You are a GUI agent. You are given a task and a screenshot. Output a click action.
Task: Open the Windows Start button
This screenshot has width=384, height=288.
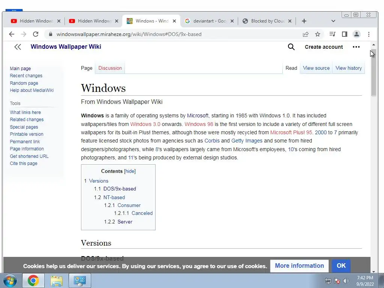10,280
